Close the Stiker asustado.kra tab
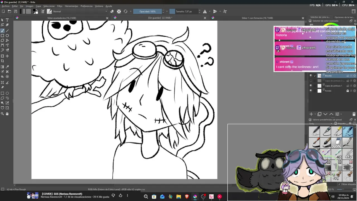This screenshot has height=201, width=357. [107, 18]
